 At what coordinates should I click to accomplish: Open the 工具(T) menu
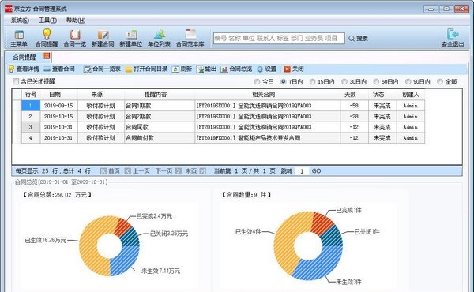(47, 21)
